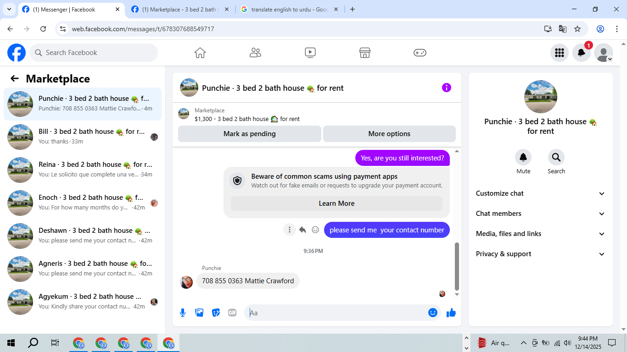Choose a sticker icon
Screen dimensions: 627x352
point(216,313)
